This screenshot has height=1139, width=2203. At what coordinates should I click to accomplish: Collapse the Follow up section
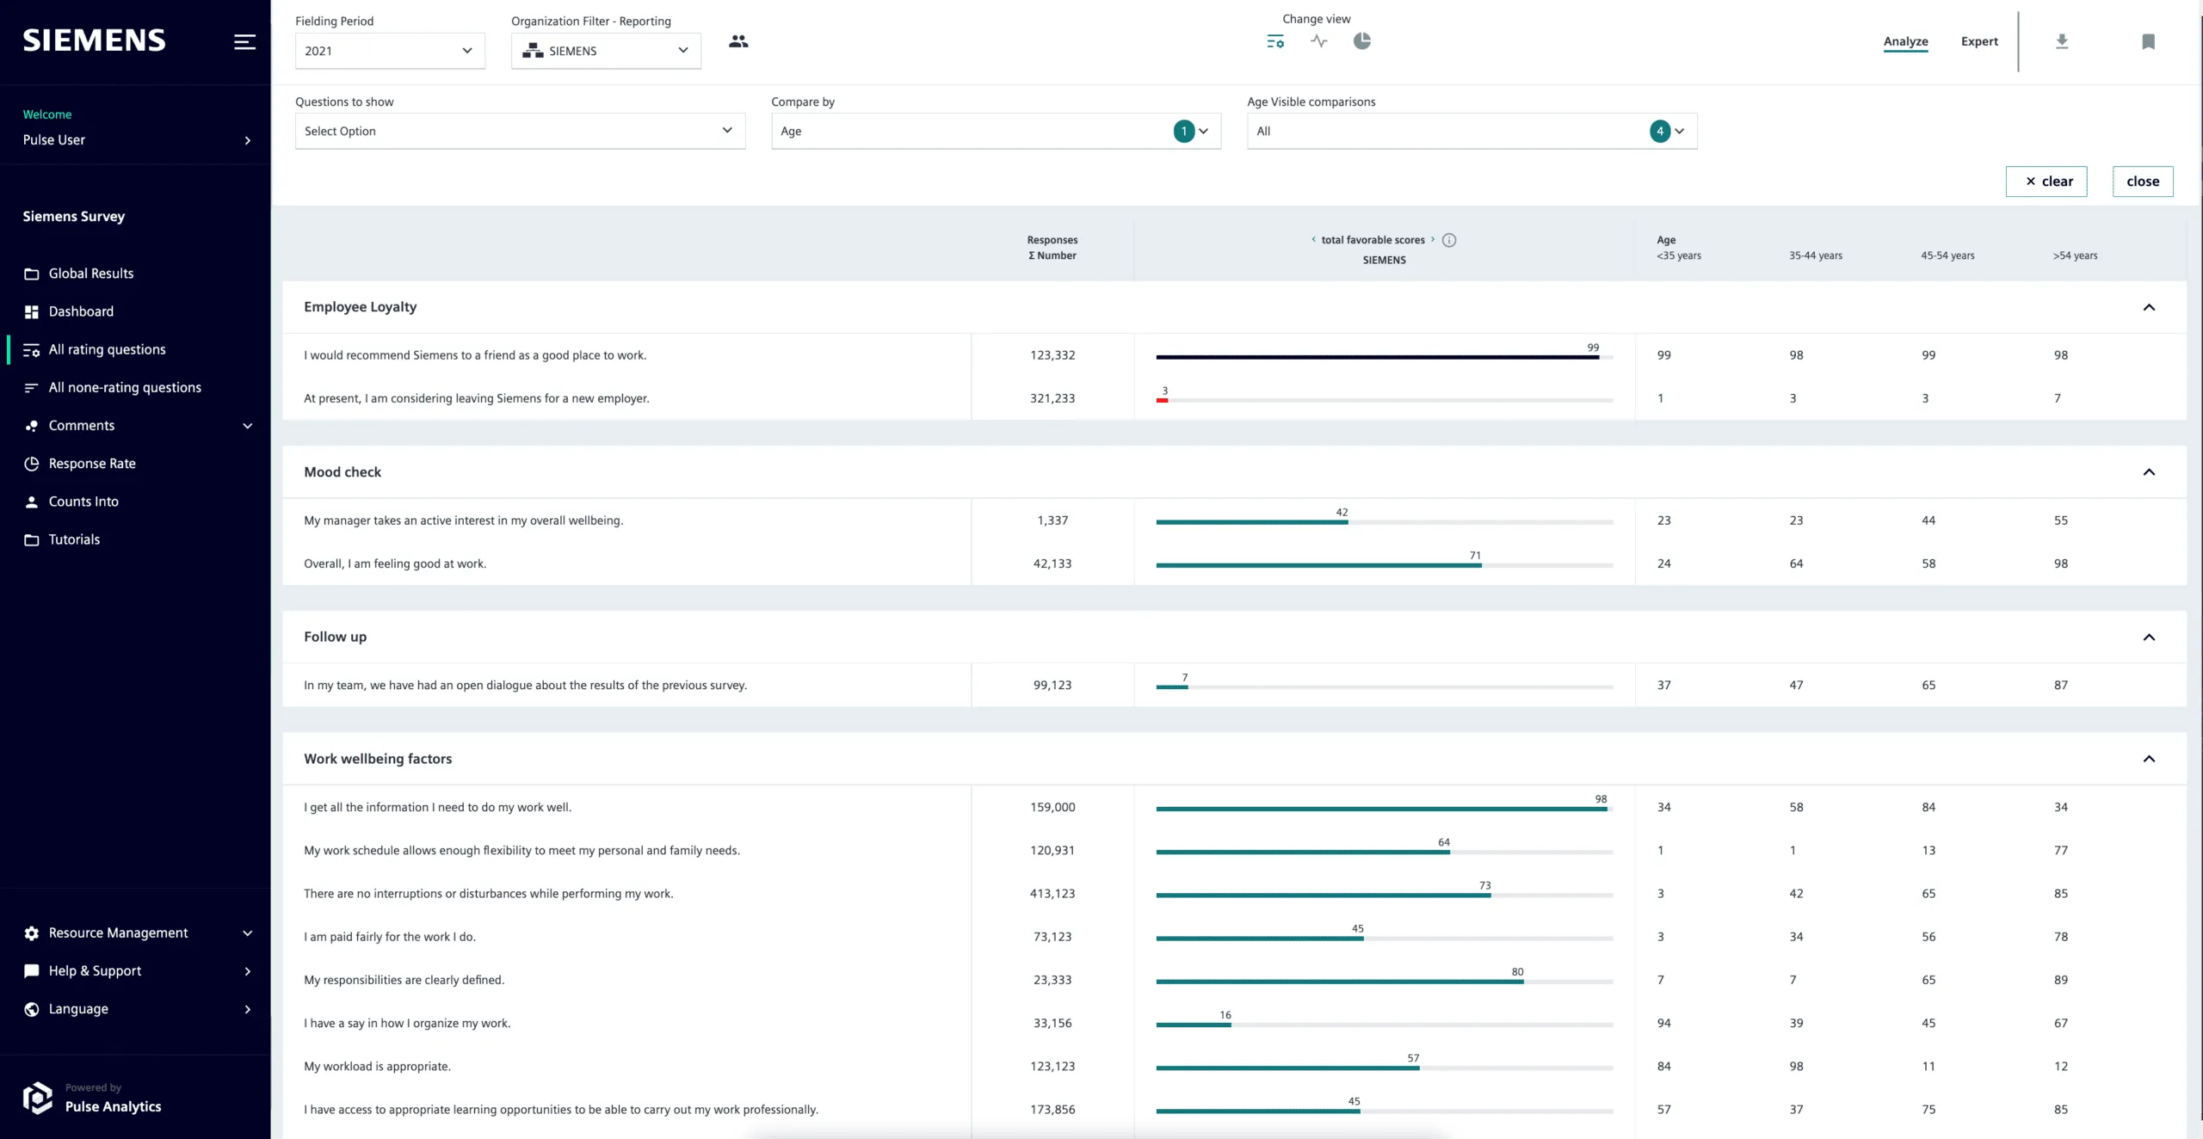point(2149,637)
